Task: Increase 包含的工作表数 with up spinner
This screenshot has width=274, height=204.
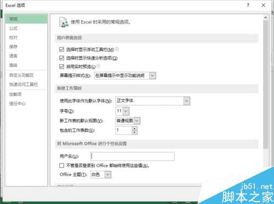Action: tap(135, 128)
